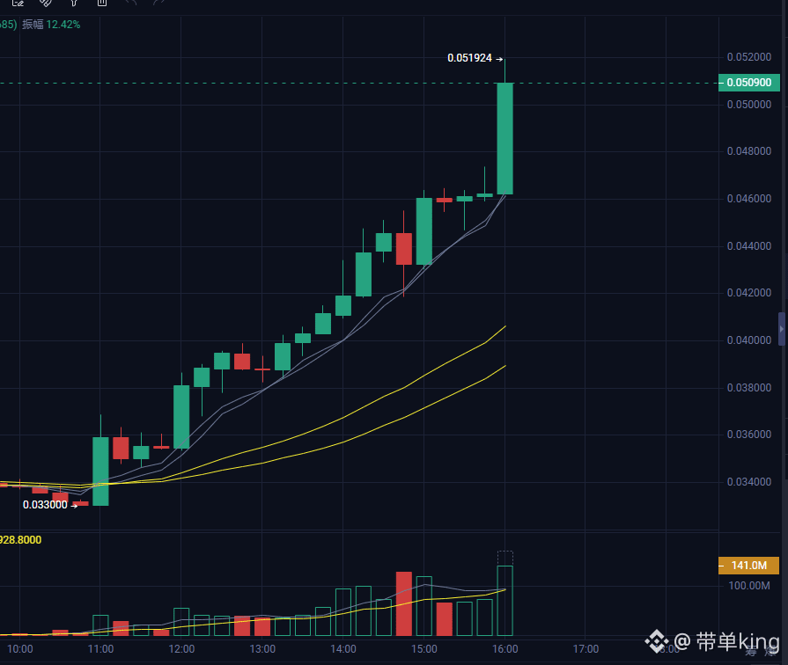788x665 pixels.
Task: Click the 15:00 time axis label
Action: pyautogui.click(x=424, y=649)
